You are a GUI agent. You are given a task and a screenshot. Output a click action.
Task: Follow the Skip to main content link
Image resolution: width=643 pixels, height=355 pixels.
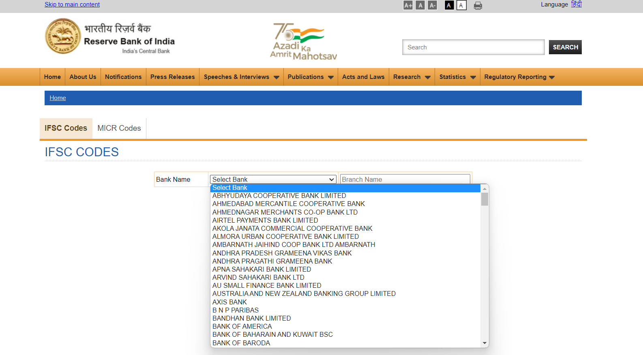72,4
